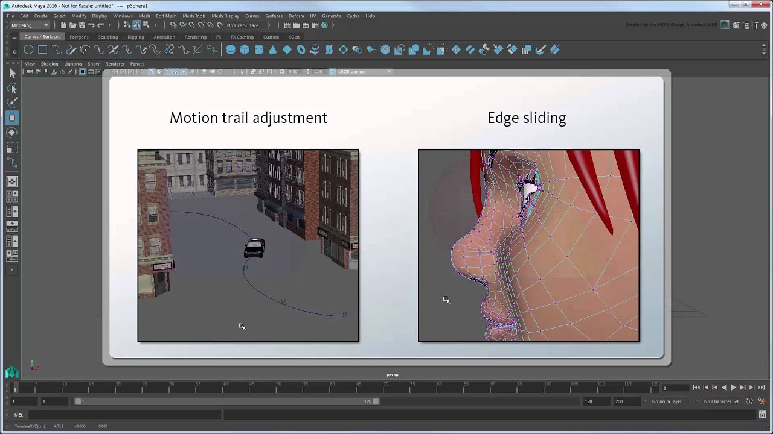Open the Deform menu
Screen dimensions: 773x434
tap(296, 16)
